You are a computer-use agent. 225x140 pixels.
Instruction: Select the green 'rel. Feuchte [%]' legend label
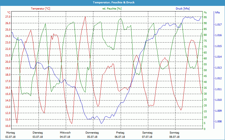112,9
